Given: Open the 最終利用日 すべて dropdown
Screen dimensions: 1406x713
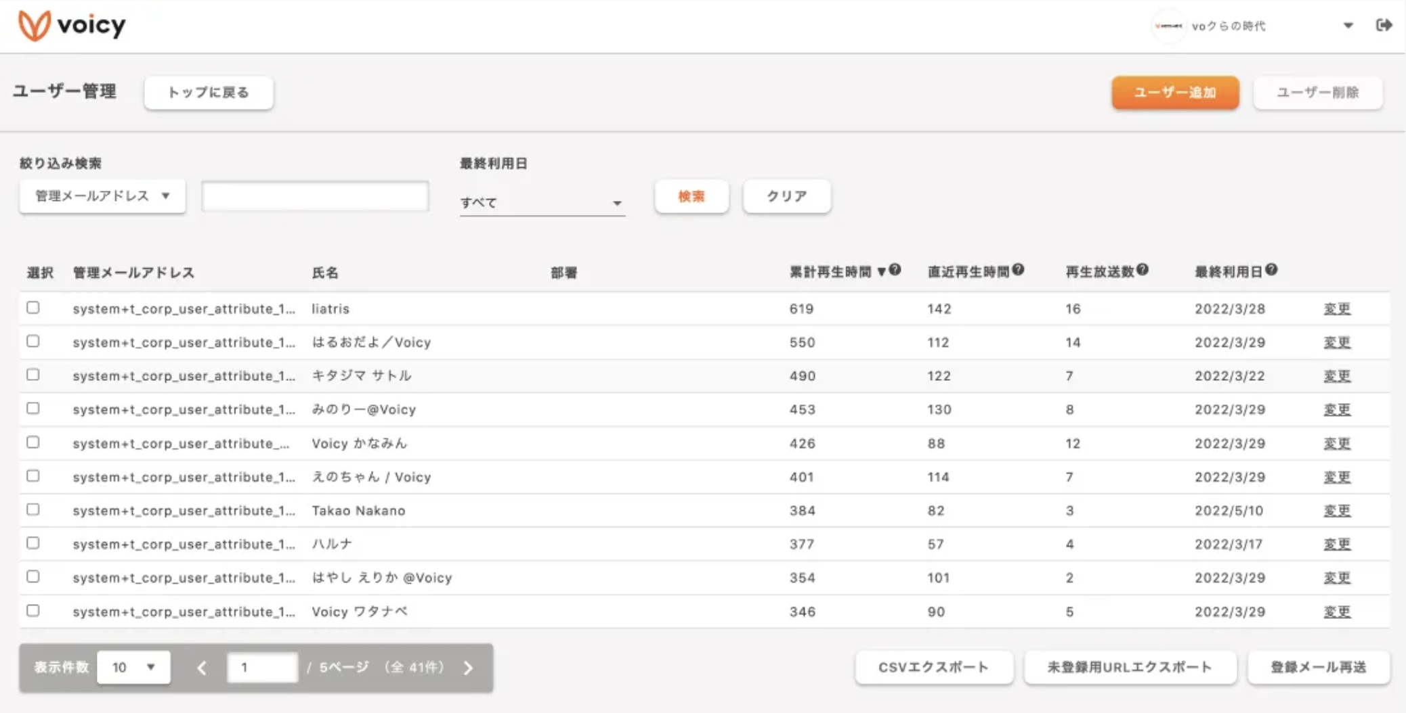Looking at the screenshot, I should tap(542, 202).
